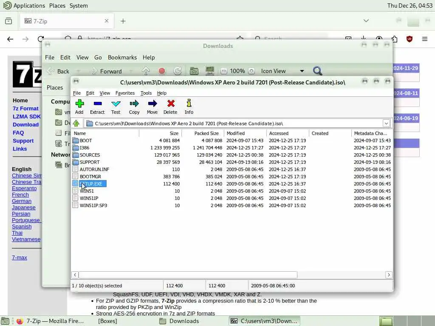Open 7-Zip Favorites menu
The width and height of the screenshot is (435, 326).
pos(125,93)
